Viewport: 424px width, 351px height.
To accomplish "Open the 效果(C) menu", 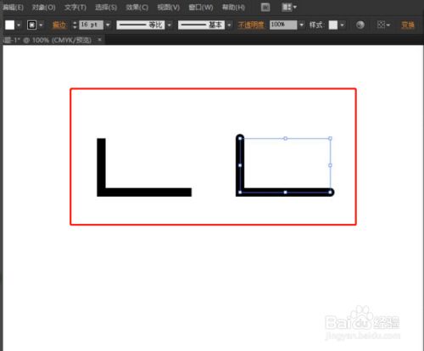I will pos(137,8).
